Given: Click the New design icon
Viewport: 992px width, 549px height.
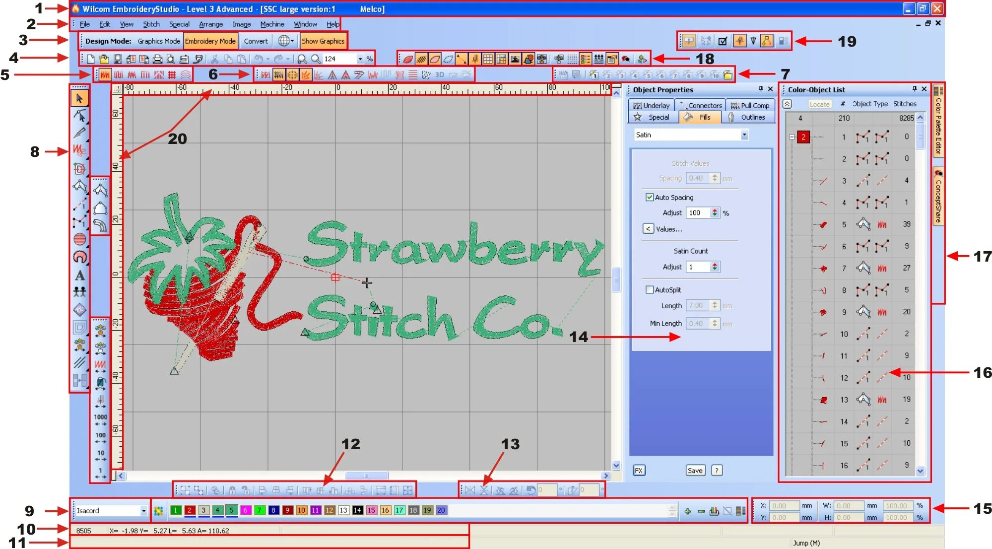Looking at the screenshot, I should point(91,59).
